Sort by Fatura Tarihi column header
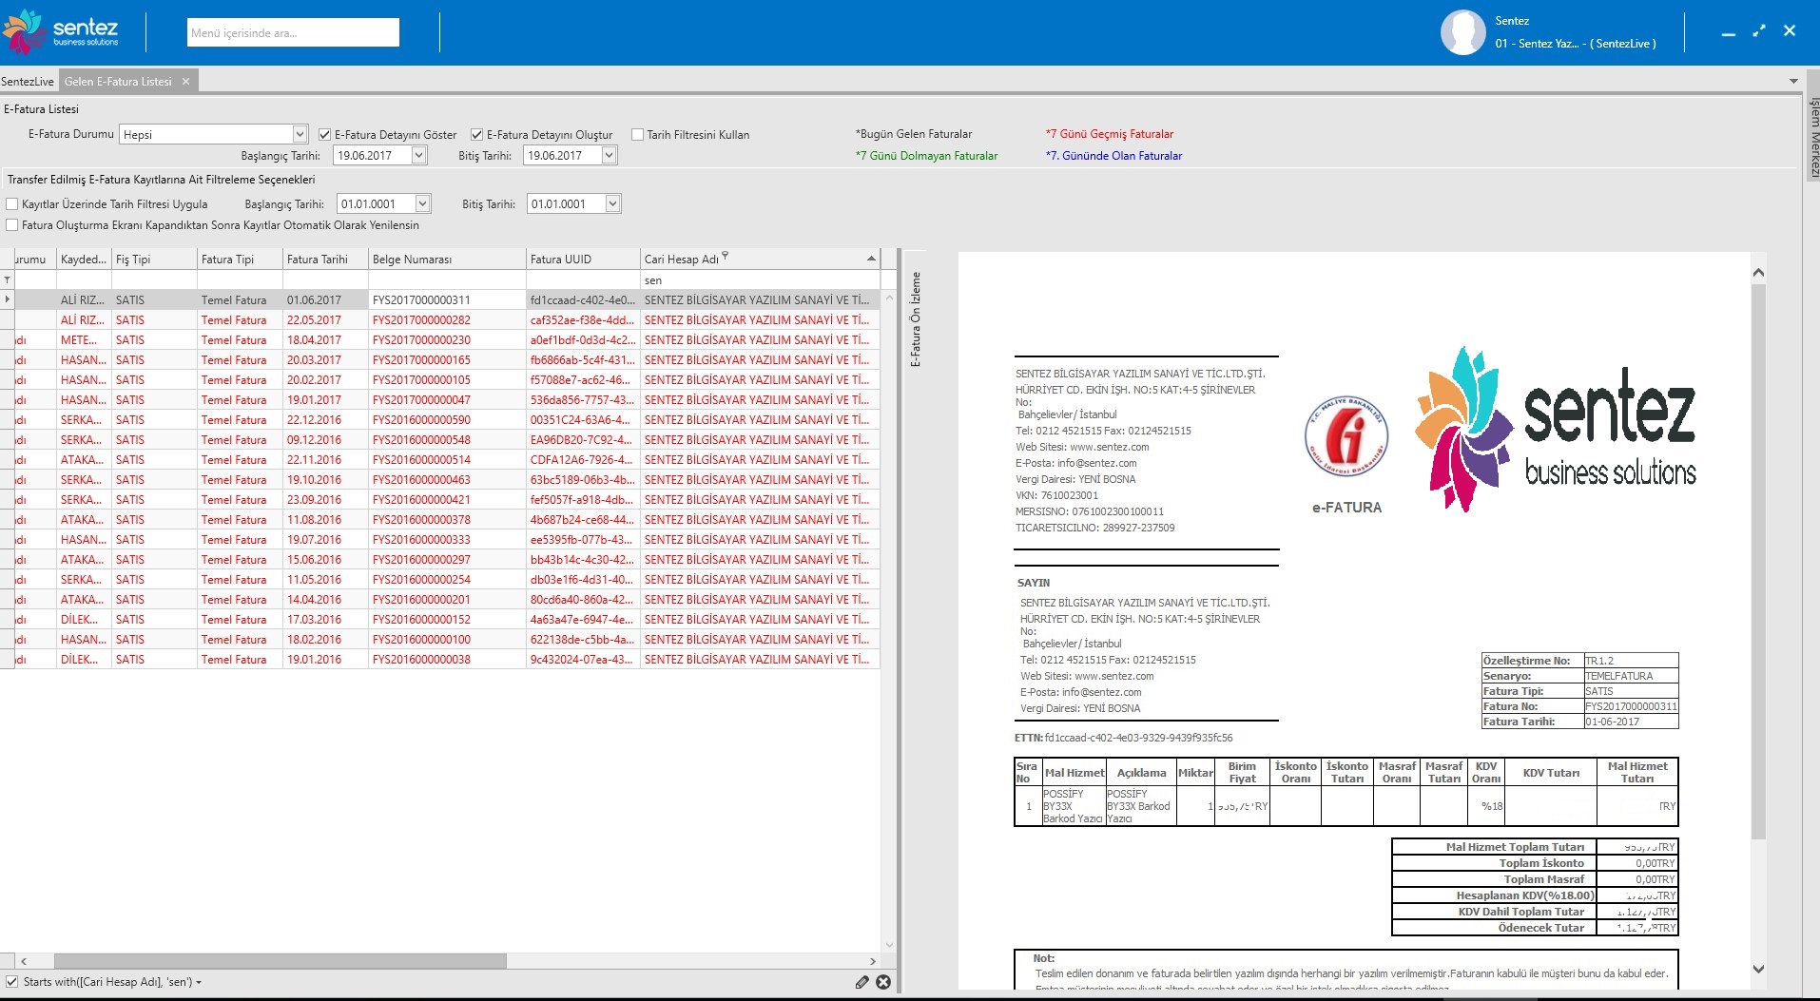Image resolution: width=1820 pixels, height=1001 pixels. [325, 259]
